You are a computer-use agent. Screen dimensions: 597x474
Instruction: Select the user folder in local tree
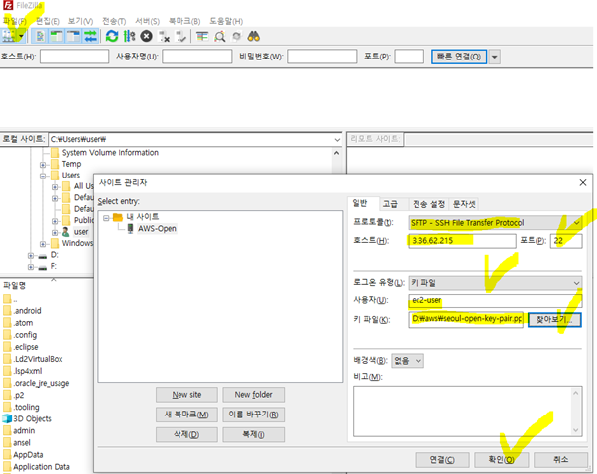pos(81,232)
